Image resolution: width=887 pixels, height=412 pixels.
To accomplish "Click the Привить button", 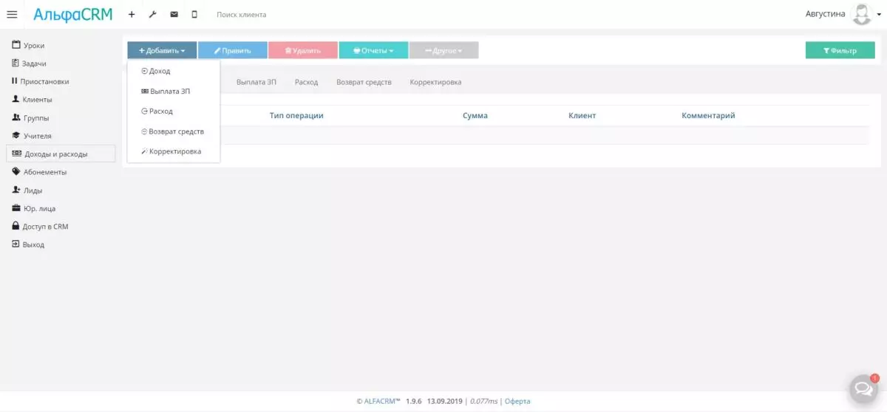I will tap(233, 50).
